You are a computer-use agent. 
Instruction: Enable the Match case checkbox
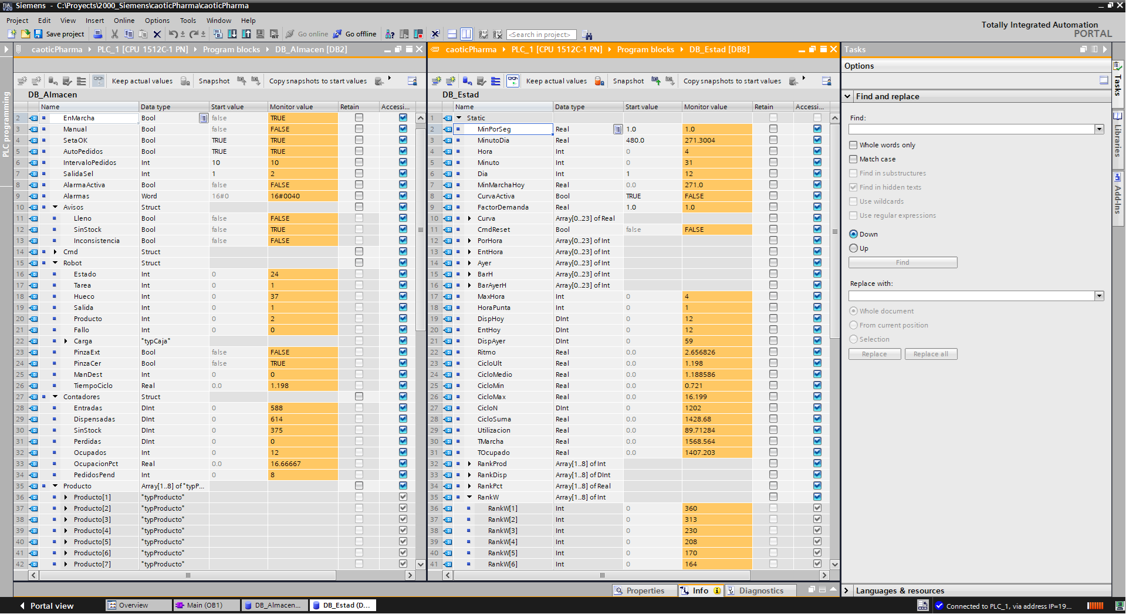[x=853, y=159]
